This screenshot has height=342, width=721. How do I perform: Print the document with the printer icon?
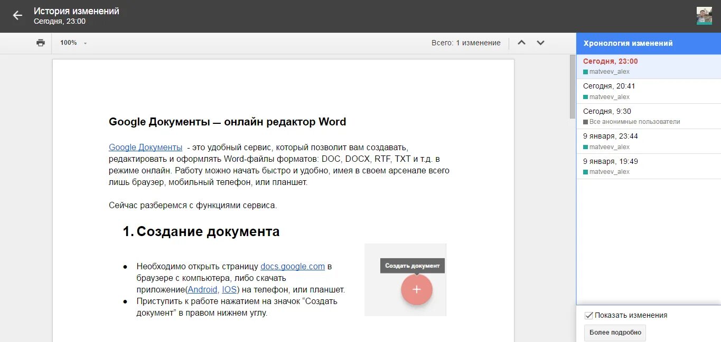click(41, 43)
